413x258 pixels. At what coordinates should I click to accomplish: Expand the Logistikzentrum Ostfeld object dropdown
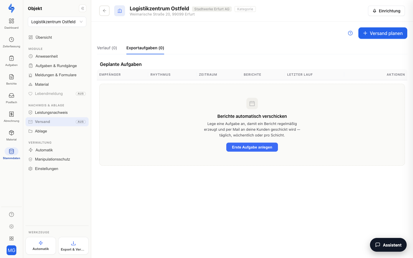pyautogui.click(x=57, y=22)
